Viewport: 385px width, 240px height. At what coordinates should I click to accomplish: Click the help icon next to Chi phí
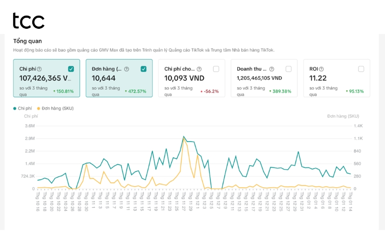pos(39,69)
